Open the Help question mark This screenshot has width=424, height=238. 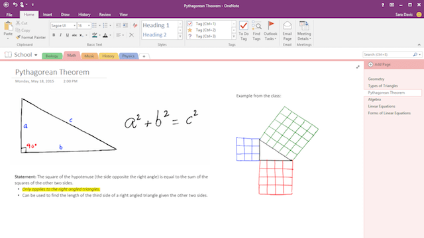383,5
